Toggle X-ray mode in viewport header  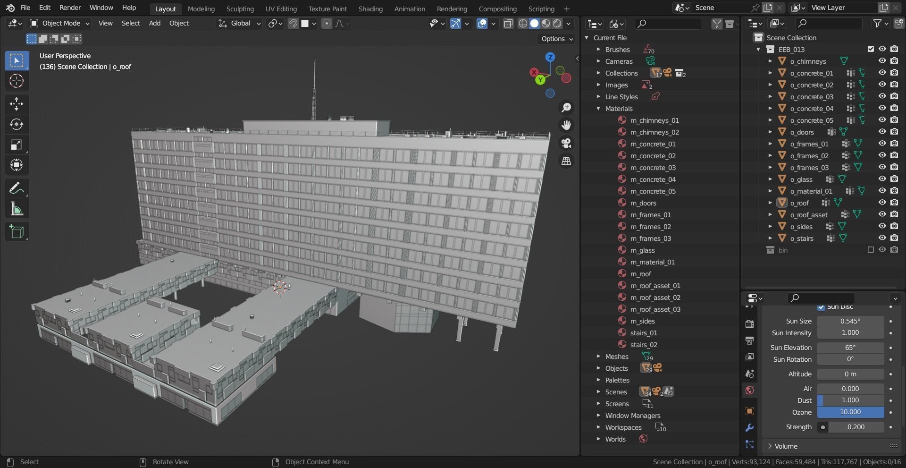pyautogui.click(x=508, y=24)
